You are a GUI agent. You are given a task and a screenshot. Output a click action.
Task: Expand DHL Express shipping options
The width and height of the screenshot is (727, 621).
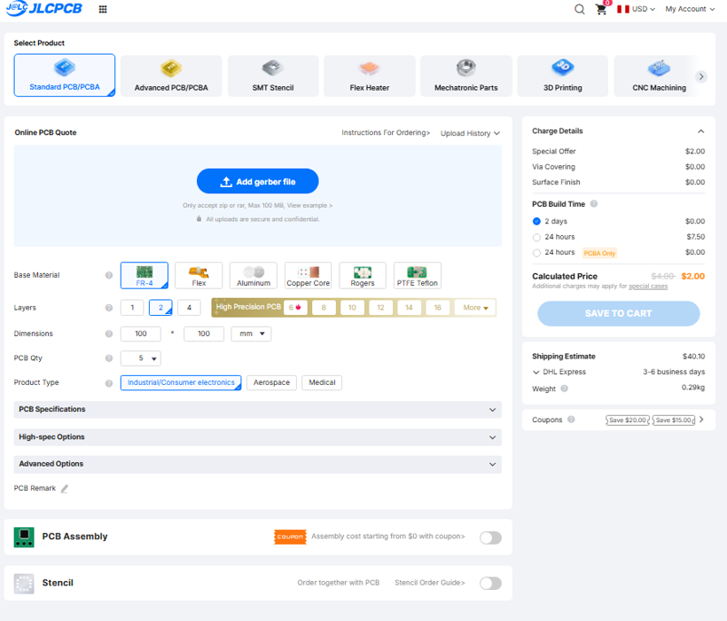(x=535, y=373)
